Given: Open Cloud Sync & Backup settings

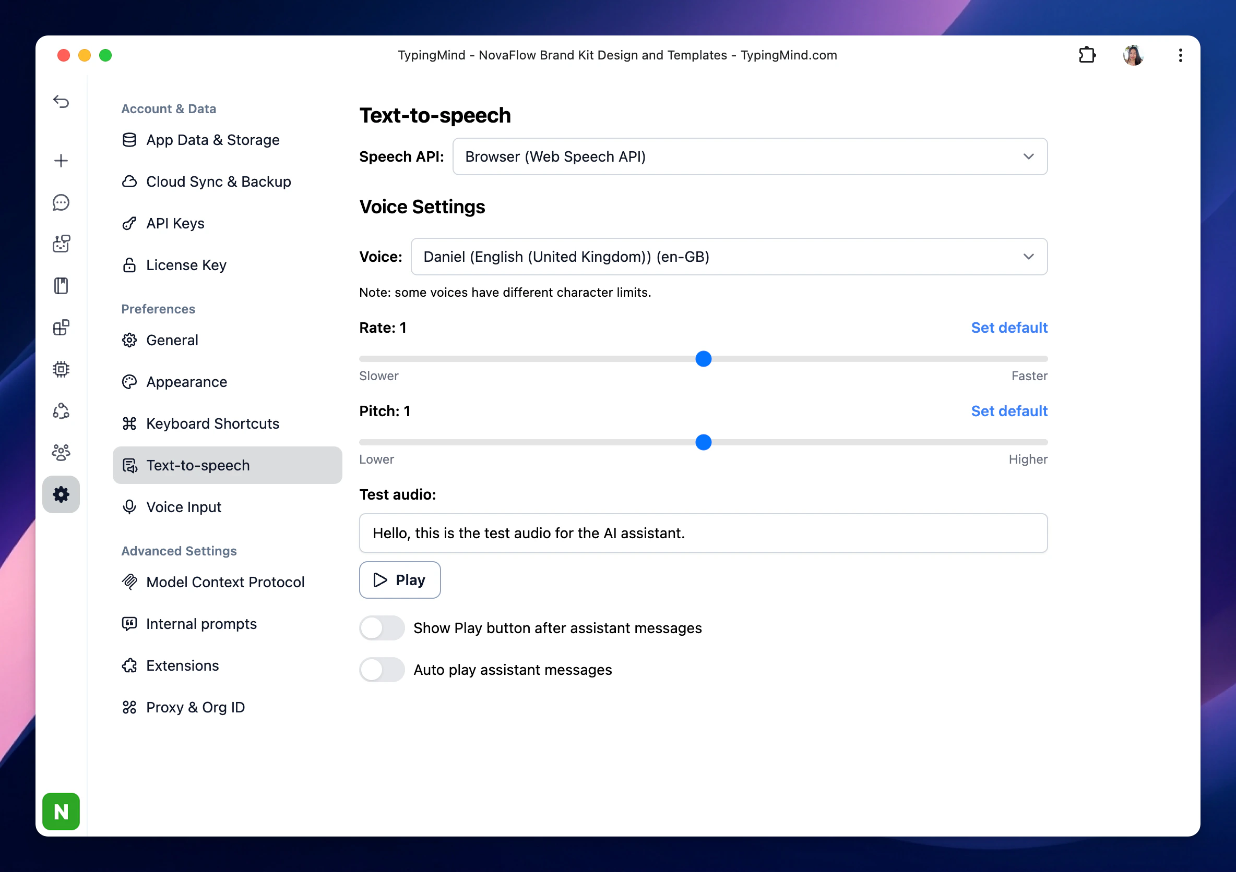Looking at the screenshot, I should pos(227,181).
